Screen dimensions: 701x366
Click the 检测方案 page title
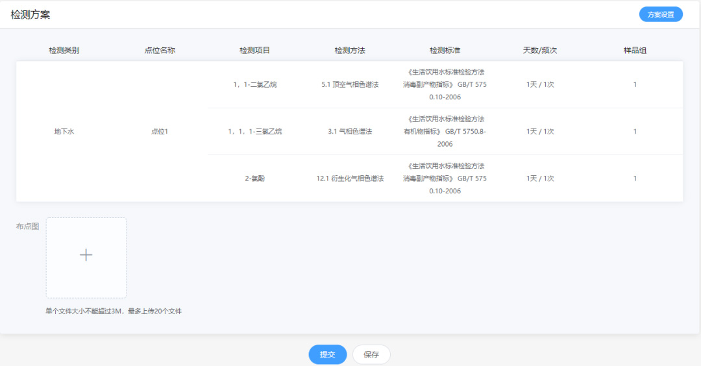click(31, 14)
